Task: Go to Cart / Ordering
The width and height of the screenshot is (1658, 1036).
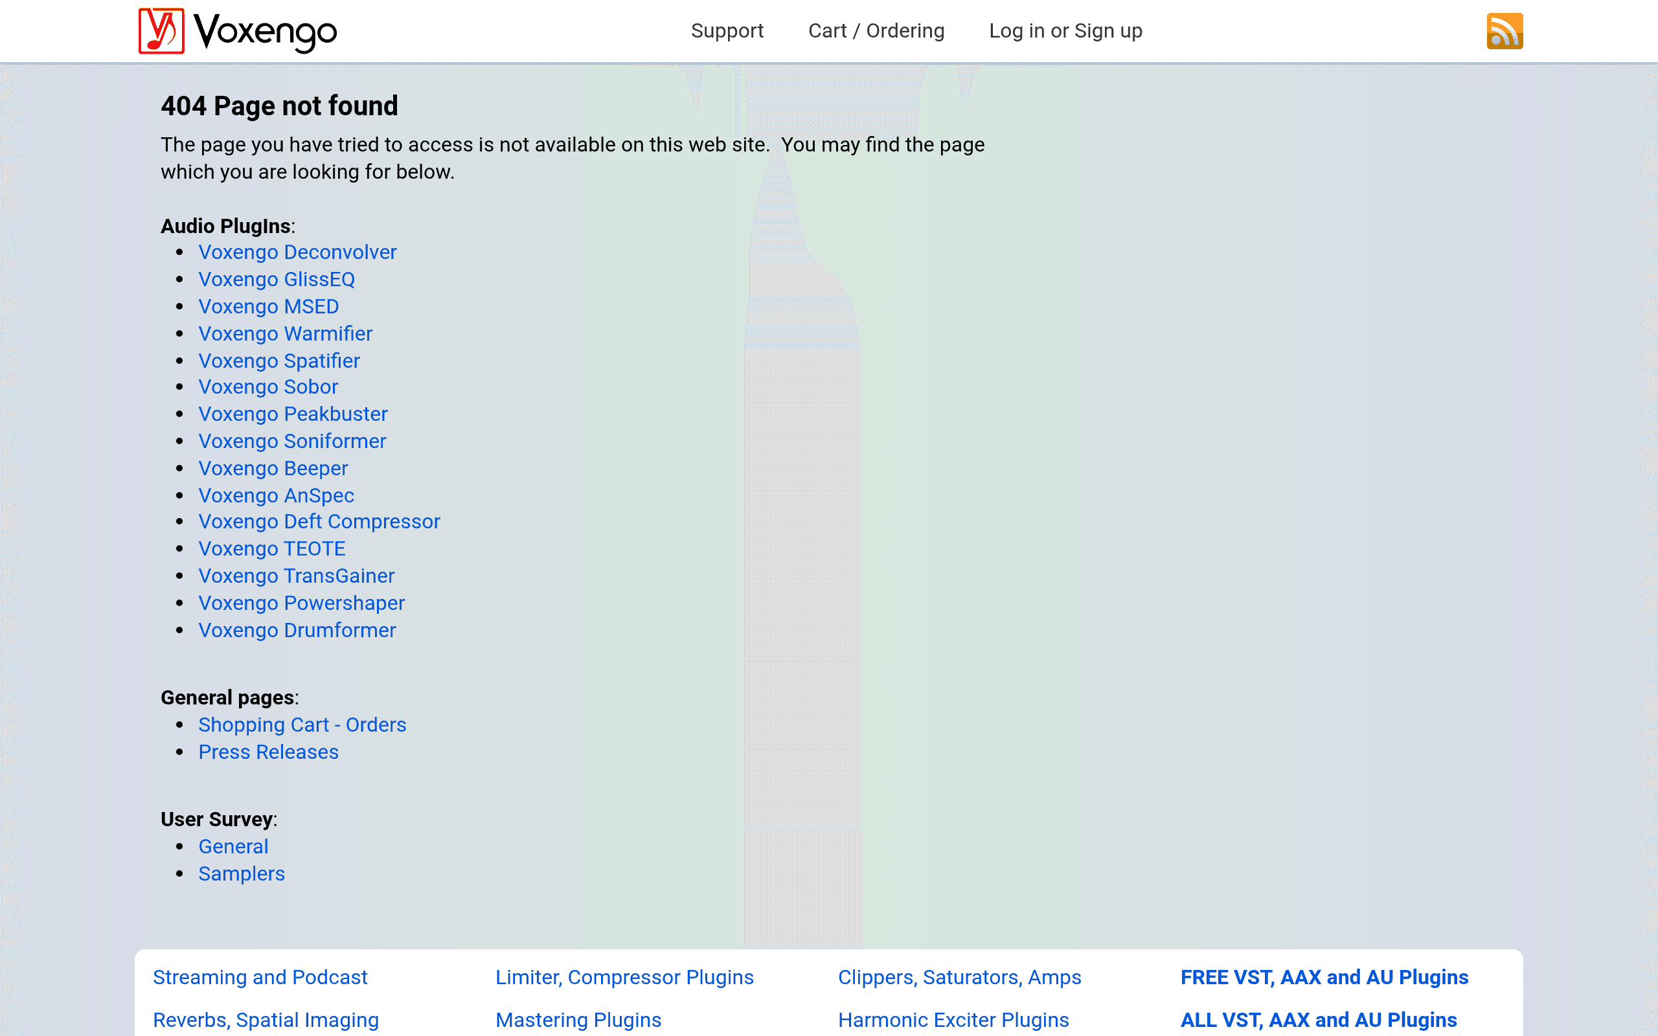Action: (876, 31)
